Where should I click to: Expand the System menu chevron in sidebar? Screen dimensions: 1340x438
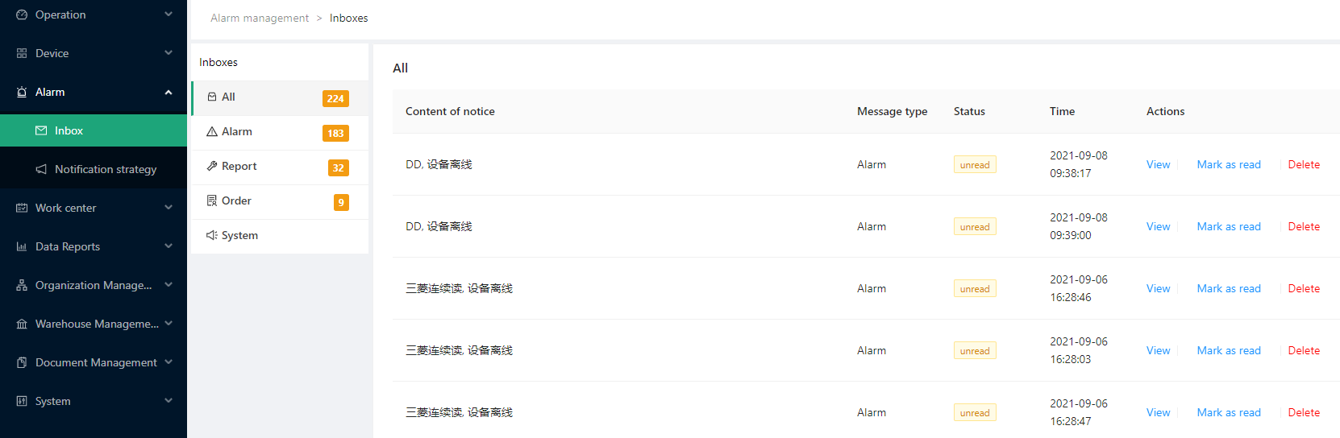(x=169, y=400)
